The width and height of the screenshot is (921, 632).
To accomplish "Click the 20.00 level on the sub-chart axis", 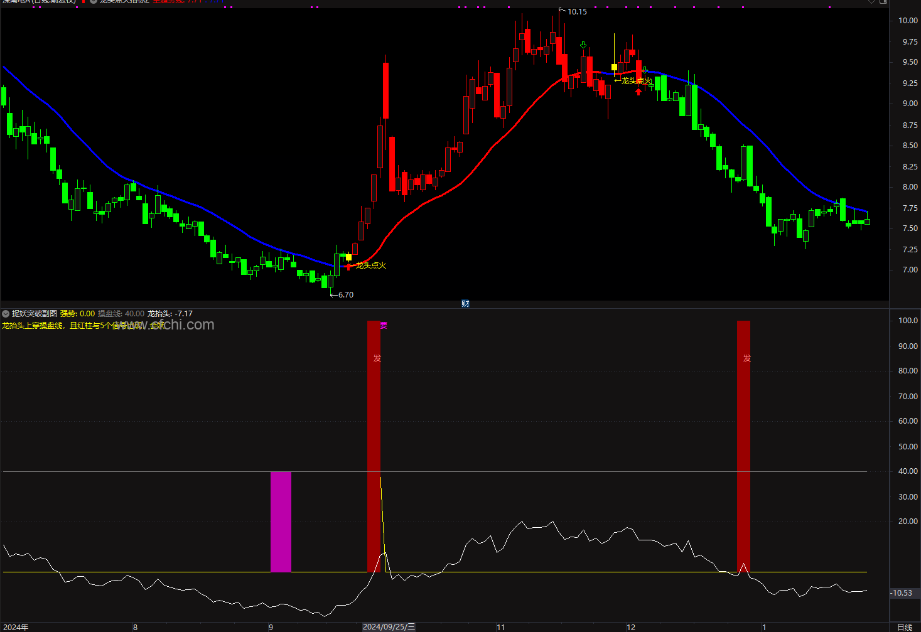I will click(x=908, y=522).
